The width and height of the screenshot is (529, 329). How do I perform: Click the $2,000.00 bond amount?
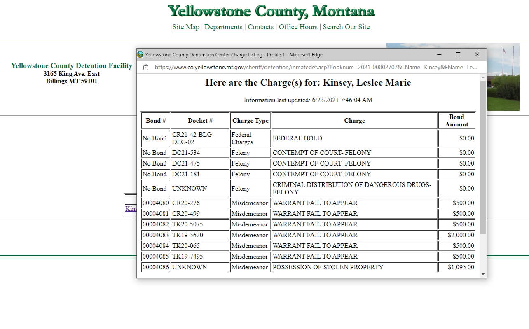(x=456, y=235)
